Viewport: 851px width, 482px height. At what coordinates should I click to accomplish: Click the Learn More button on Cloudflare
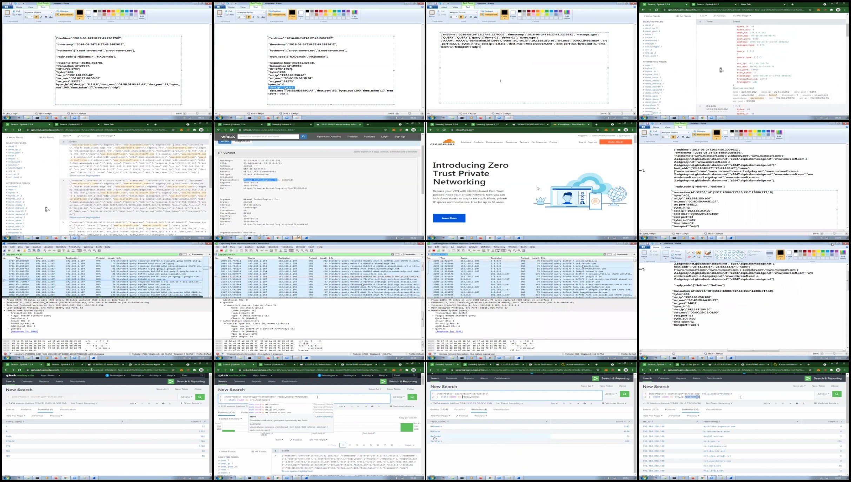(x=449, y=218)
